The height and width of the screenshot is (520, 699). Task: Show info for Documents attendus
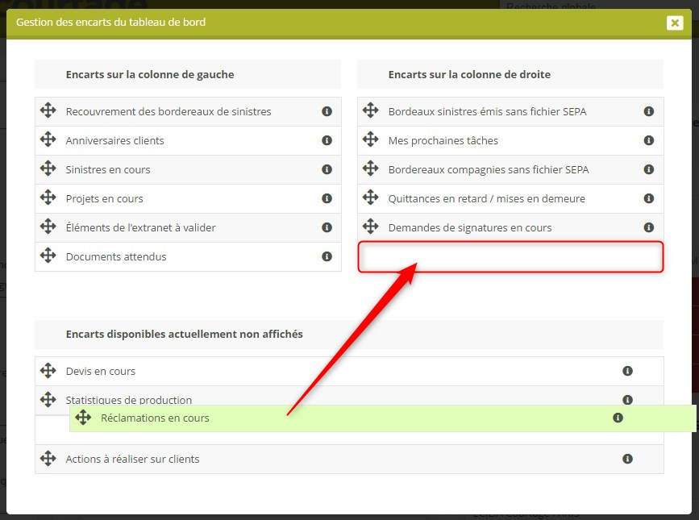327,256
